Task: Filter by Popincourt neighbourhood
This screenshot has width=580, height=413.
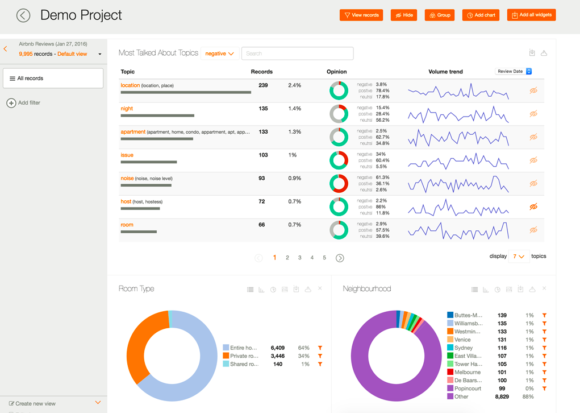Action: (x=544, y=389)
